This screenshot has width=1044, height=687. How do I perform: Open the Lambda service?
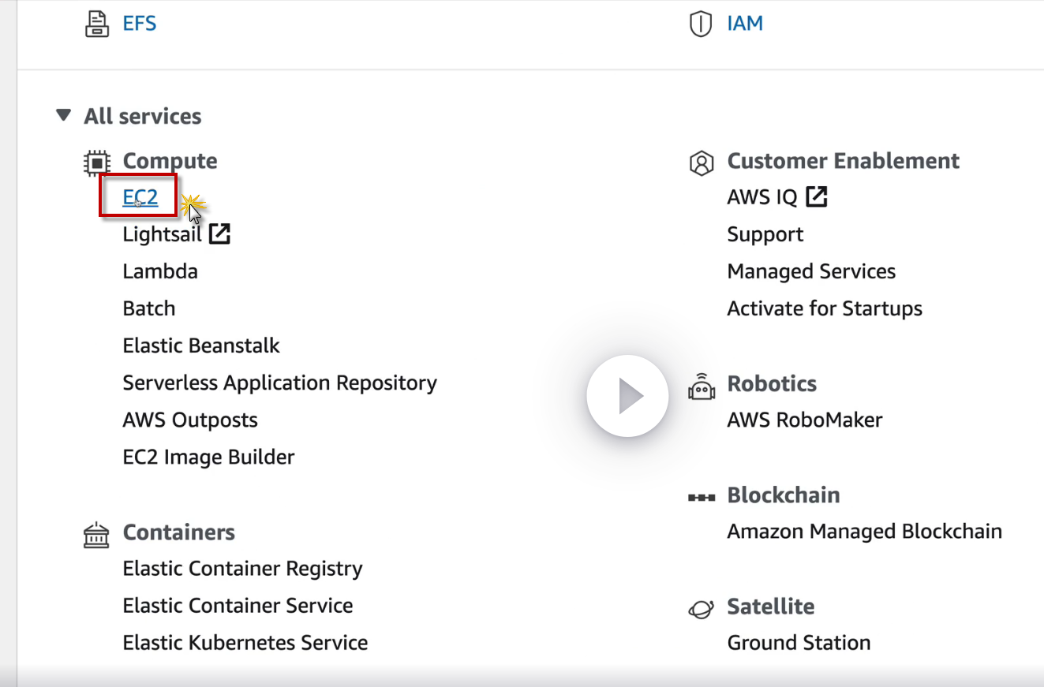pyautogui.click(x=160, y=271)
